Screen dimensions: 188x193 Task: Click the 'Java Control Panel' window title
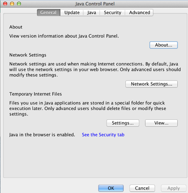click(x=95, y=4)
